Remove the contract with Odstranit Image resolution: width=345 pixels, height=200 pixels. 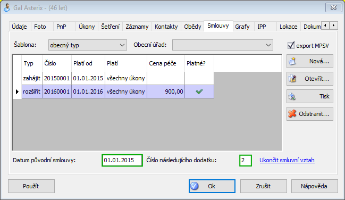310,114
